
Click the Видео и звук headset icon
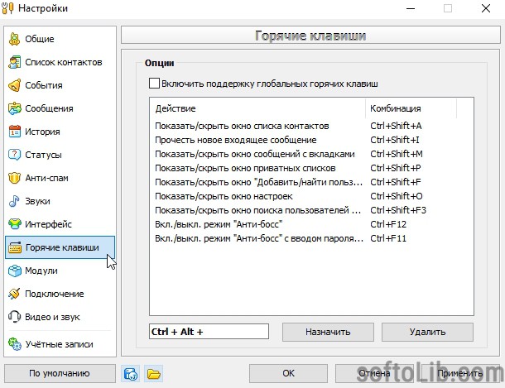[x=15, y=317]
